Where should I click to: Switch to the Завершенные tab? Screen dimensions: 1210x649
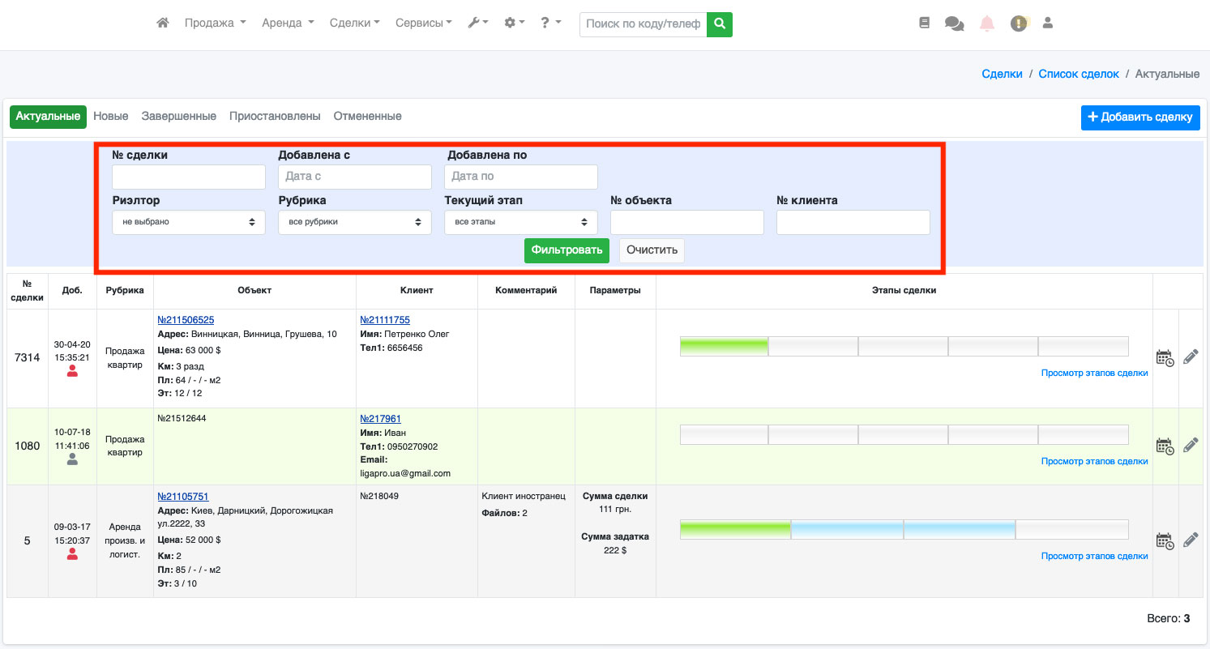[178, 117]
